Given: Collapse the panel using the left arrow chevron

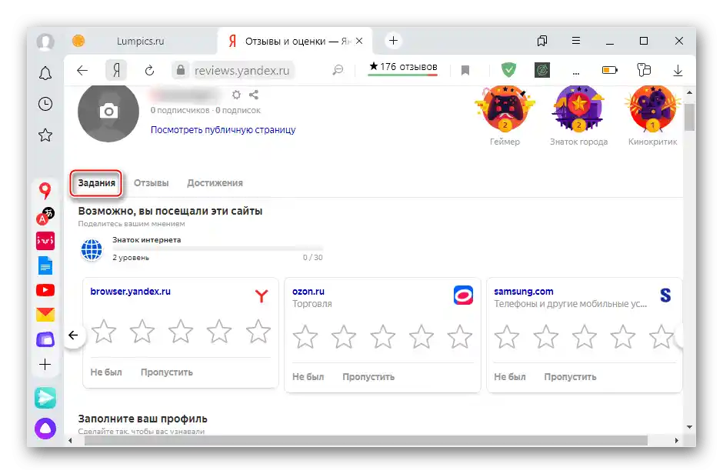Looking at the screenshot, I should [73, 335].
